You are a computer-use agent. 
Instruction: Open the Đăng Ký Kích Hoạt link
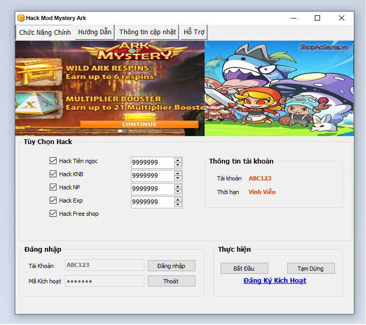pyautogui.click(x=275, y=281)
